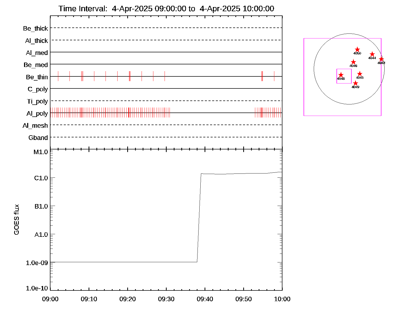
Task: Click the M1.0 flux level label
Action: point(41,152)
